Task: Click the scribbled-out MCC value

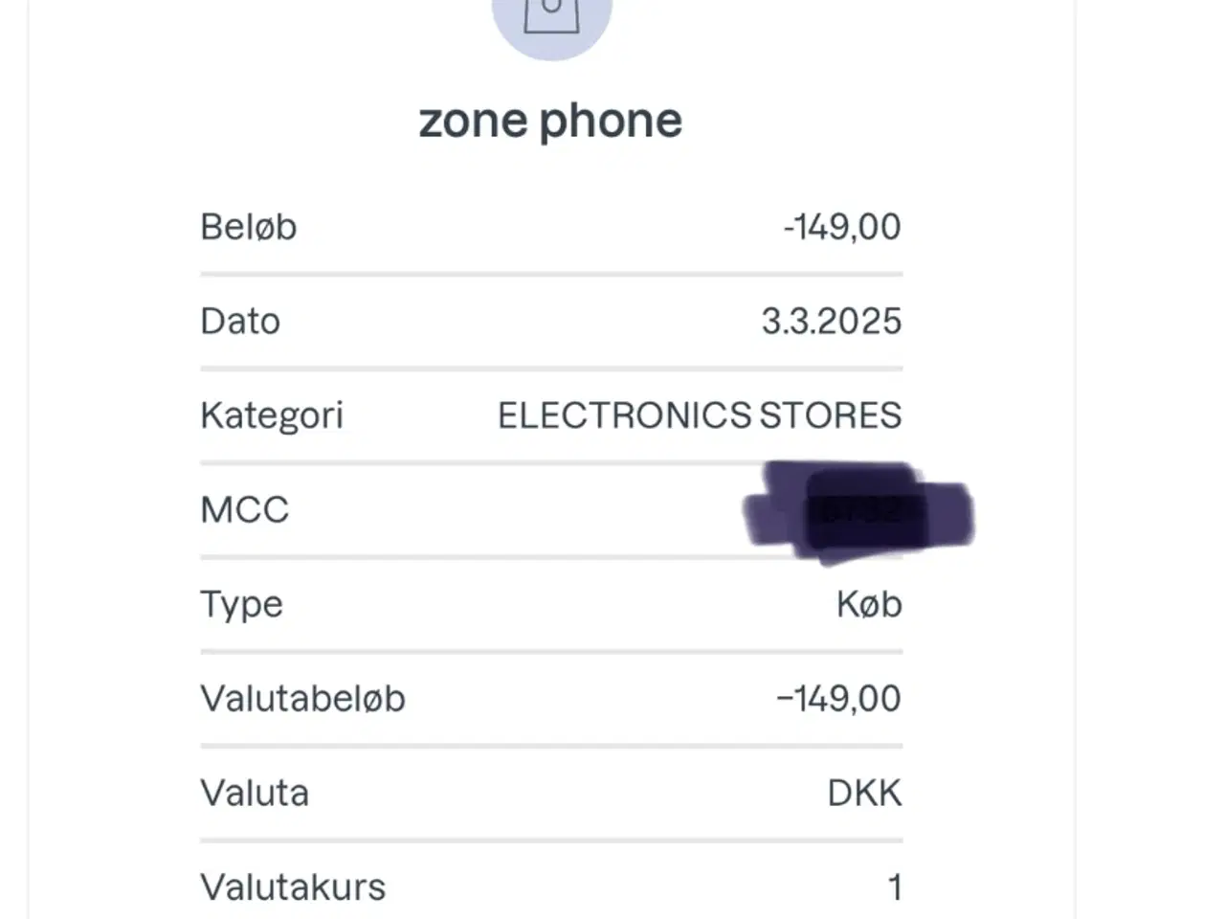Action: (859, 511)
